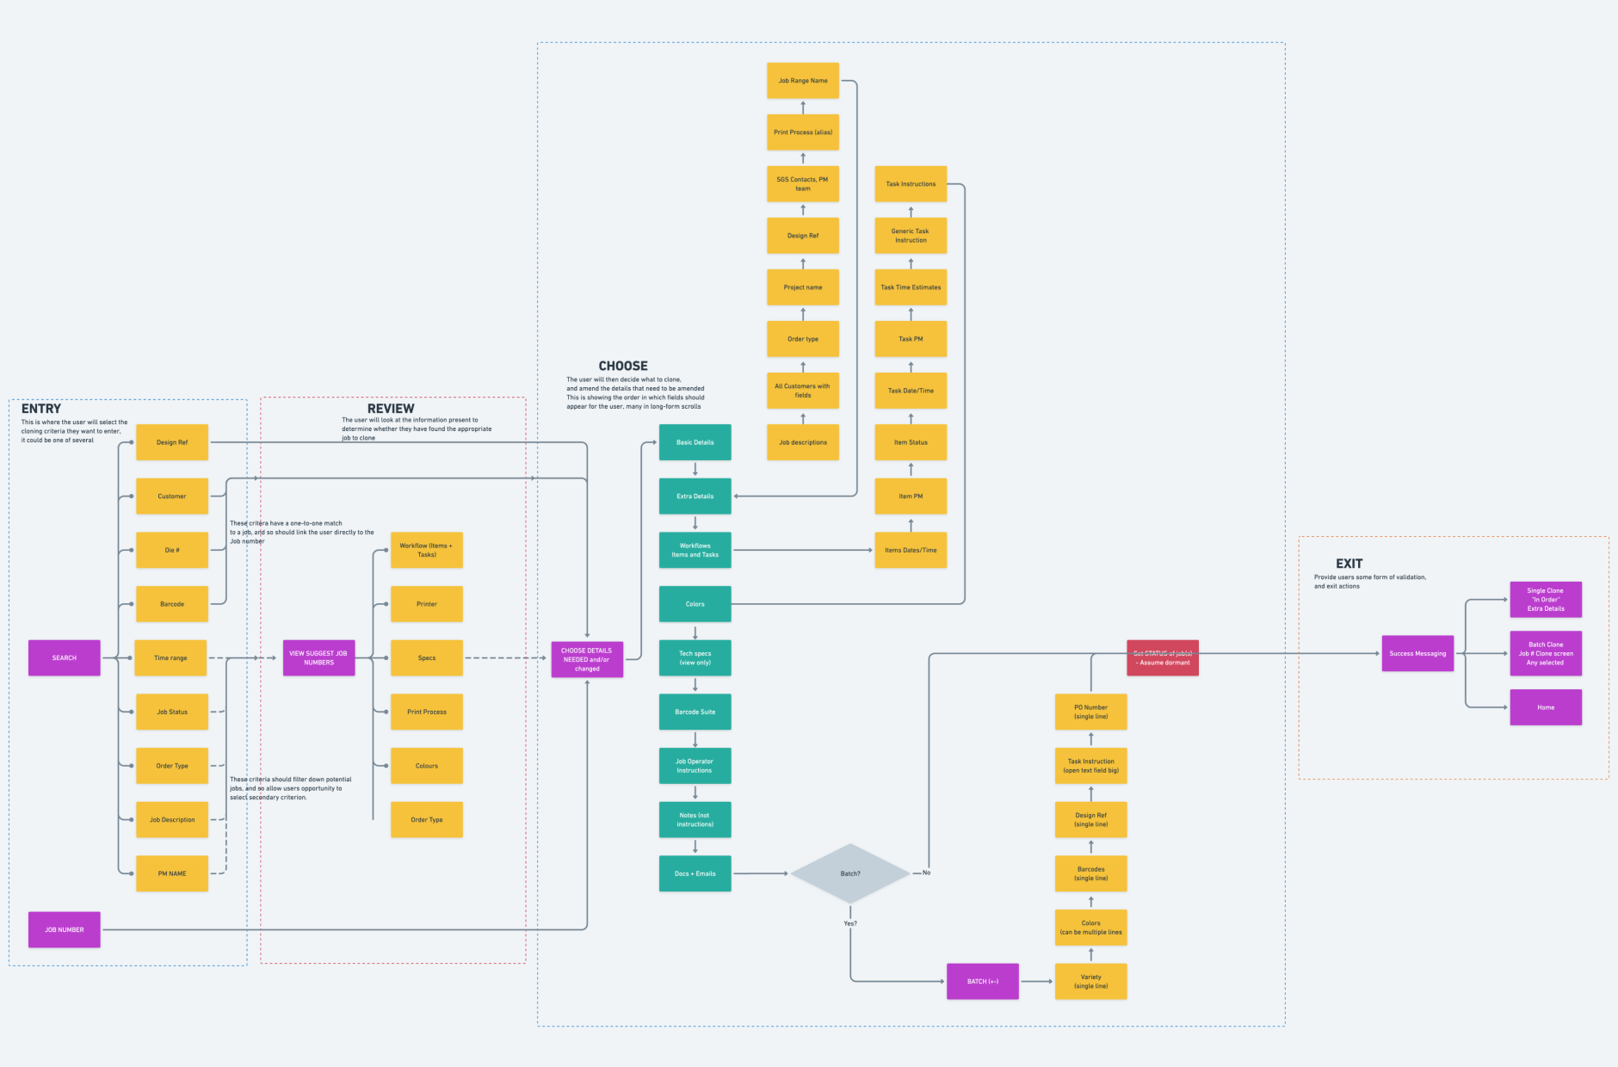
Task: Select the SEARCH entry node
Action: pyautogui.click(x=64, y=657)
